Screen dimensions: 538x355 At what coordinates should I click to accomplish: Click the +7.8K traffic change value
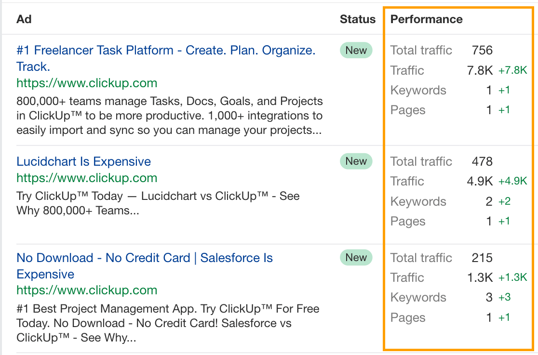[512, 70]
